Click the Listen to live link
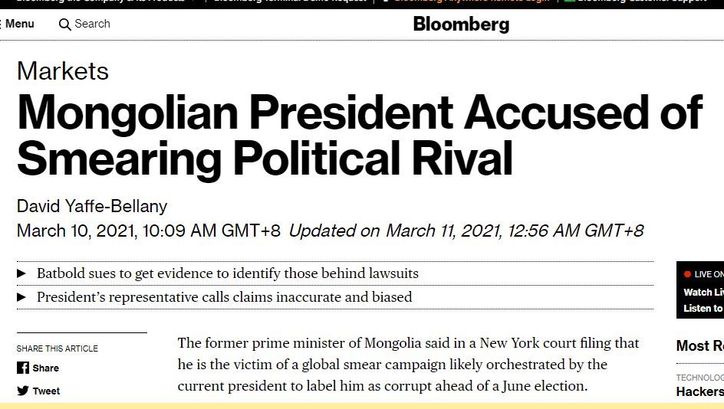 pyautogui.click(x=703, y=308)
